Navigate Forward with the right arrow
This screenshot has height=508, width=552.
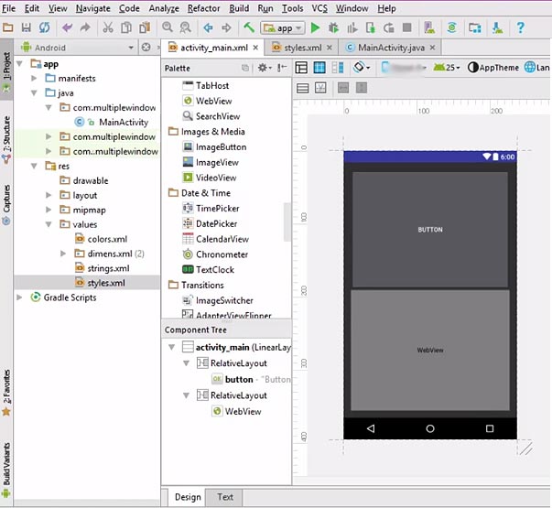[226, 27]
